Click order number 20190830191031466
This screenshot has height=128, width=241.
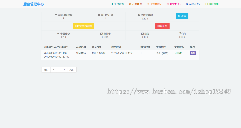coord(55,53)
